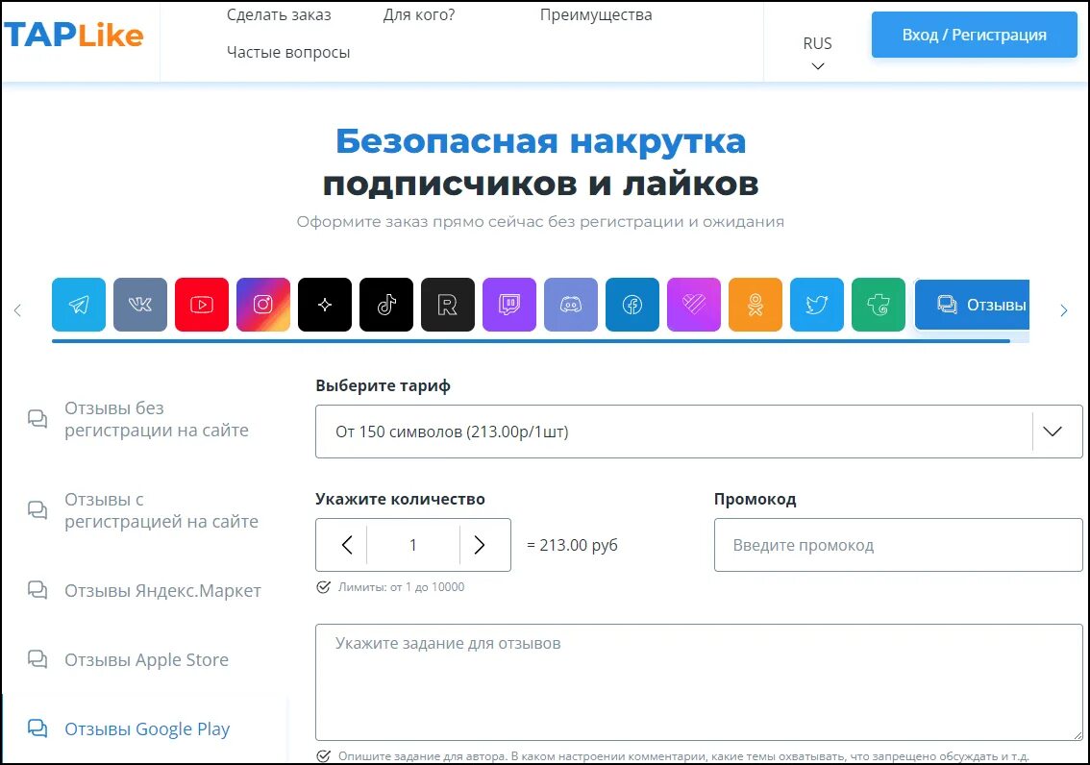1090x765 pixels.
Task: Click chat icon beside Отзывы Apple Store
Action: pos(37,658)
